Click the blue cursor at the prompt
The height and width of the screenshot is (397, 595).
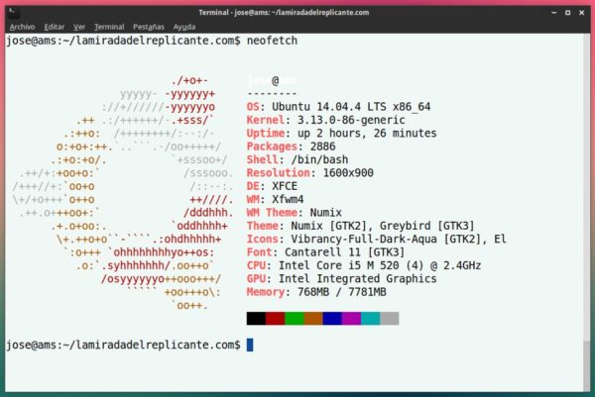(x=250, y=345)
